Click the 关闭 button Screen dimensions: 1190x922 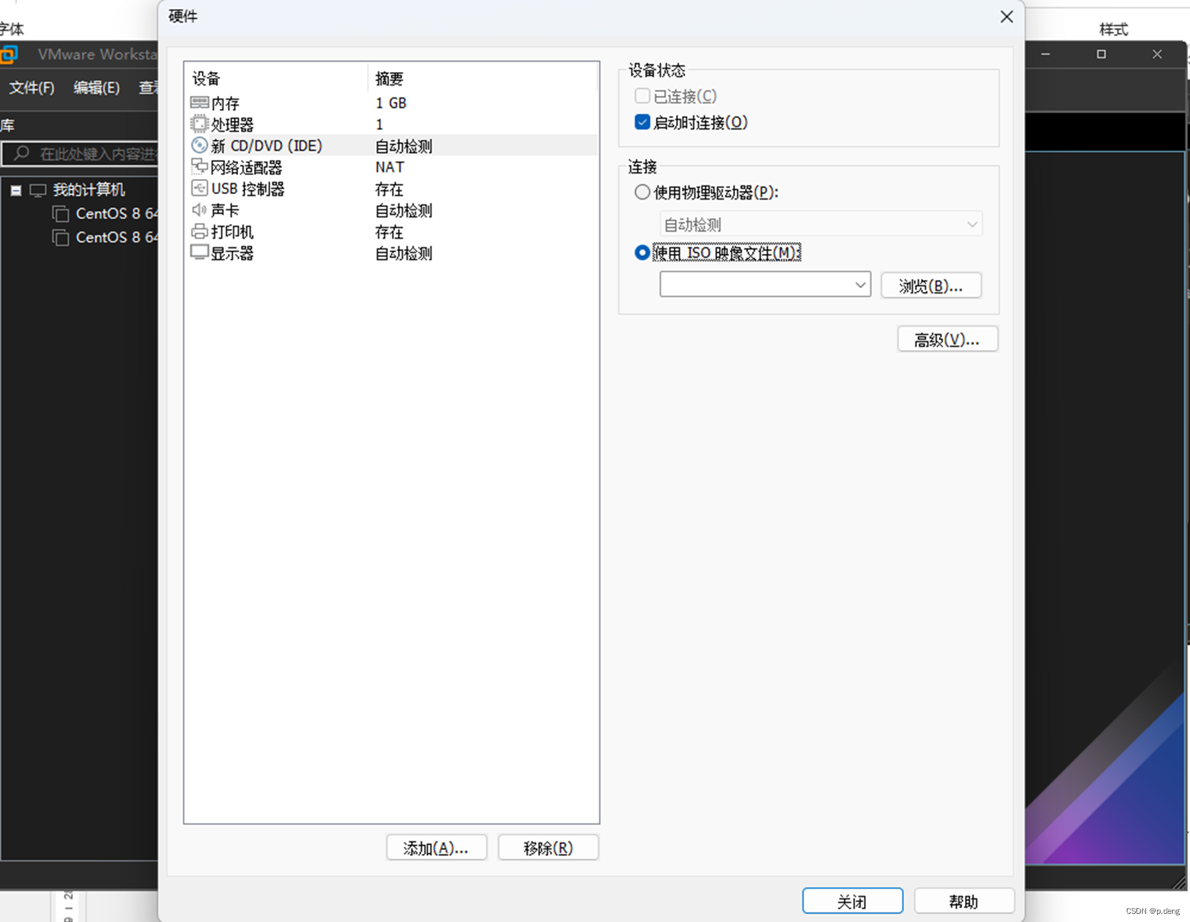[852, 901]
